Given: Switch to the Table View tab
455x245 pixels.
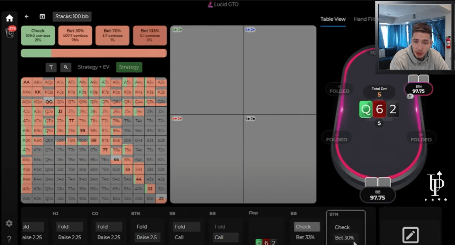Looking at the screenshot, I should (333, 19).
